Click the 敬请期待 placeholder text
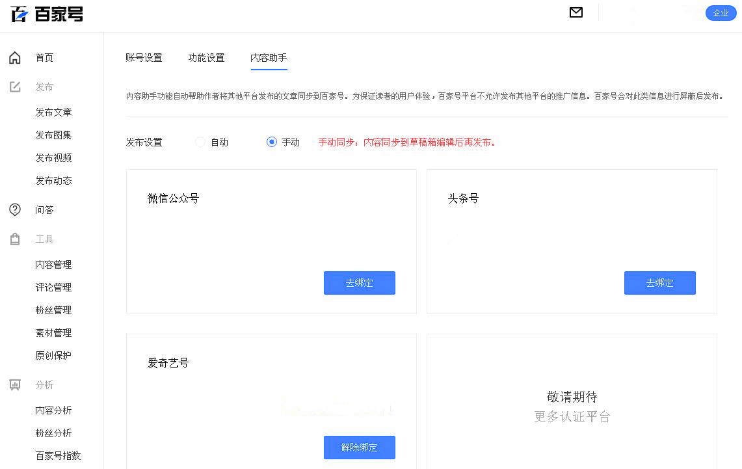This screenshot has width=742, height=469. click(x=572, y=397)
